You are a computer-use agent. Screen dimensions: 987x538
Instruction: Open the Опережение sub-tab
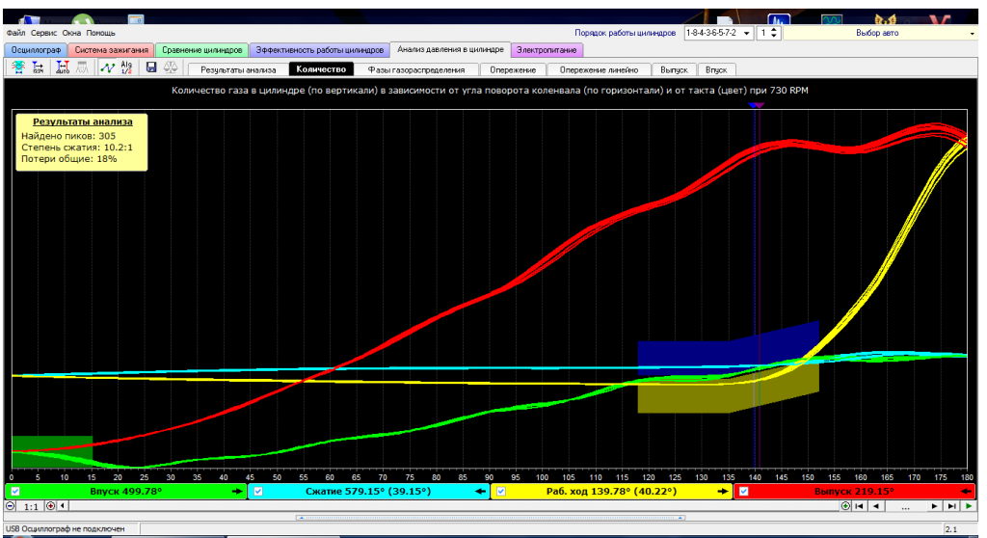coord(513,70)
